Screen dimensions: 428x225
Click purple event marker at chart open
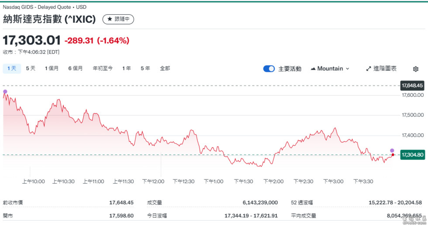pos(5,92)
